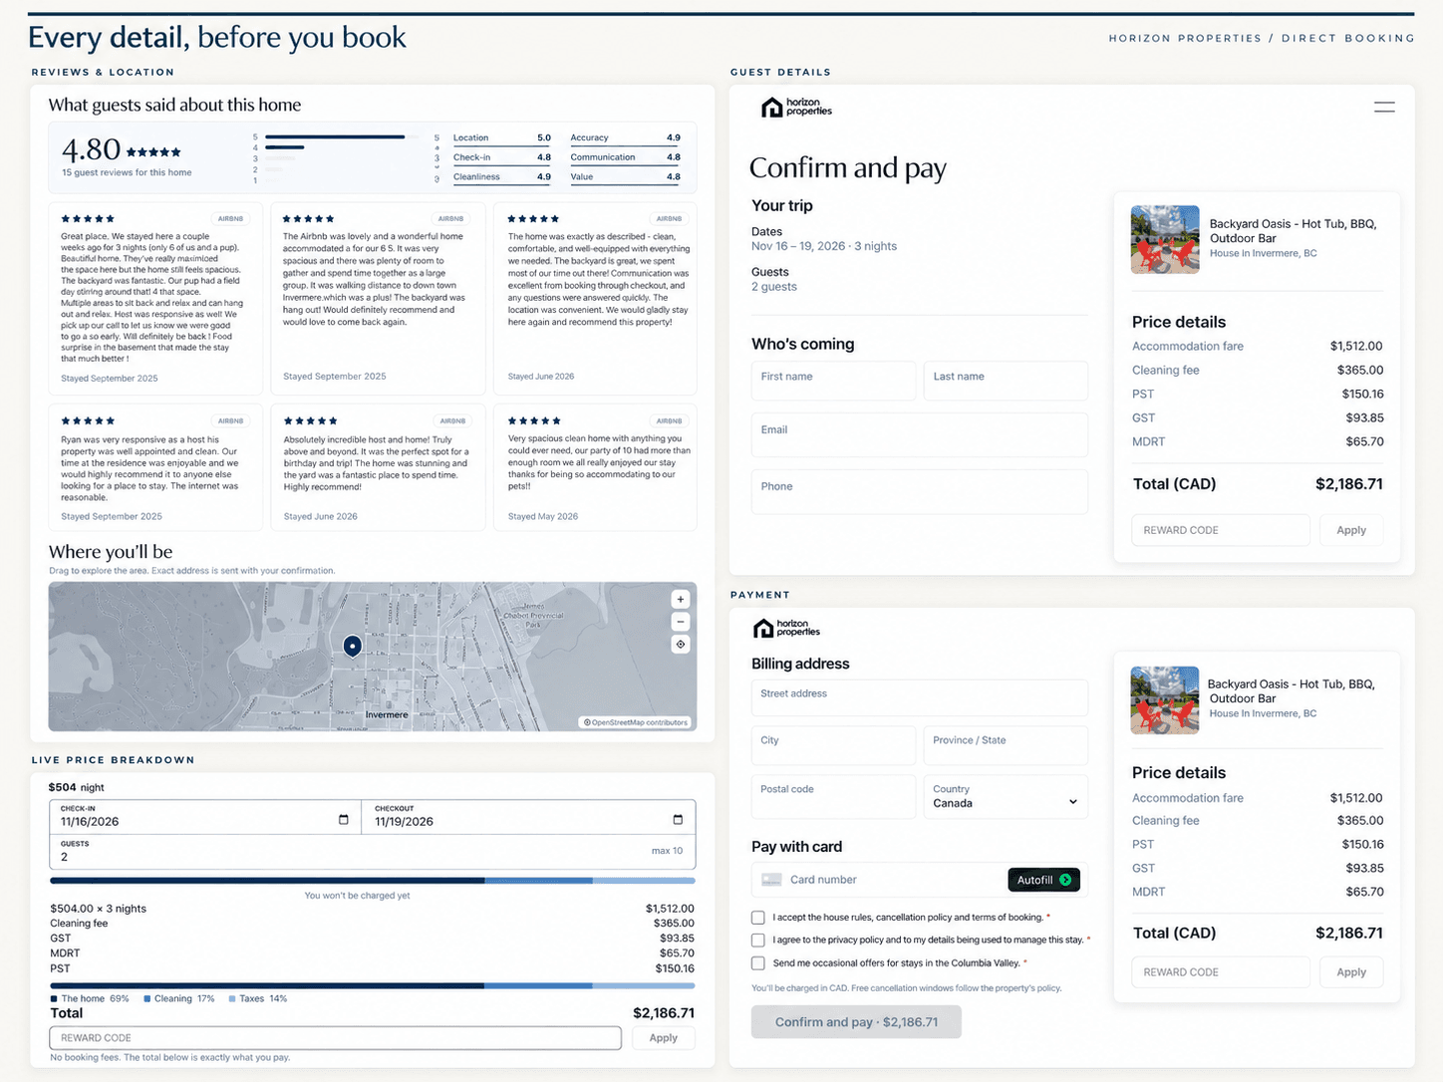Click the Taxes 14% legend entry
This screenshot has height=1082, width=1443.
coord(258,998)
